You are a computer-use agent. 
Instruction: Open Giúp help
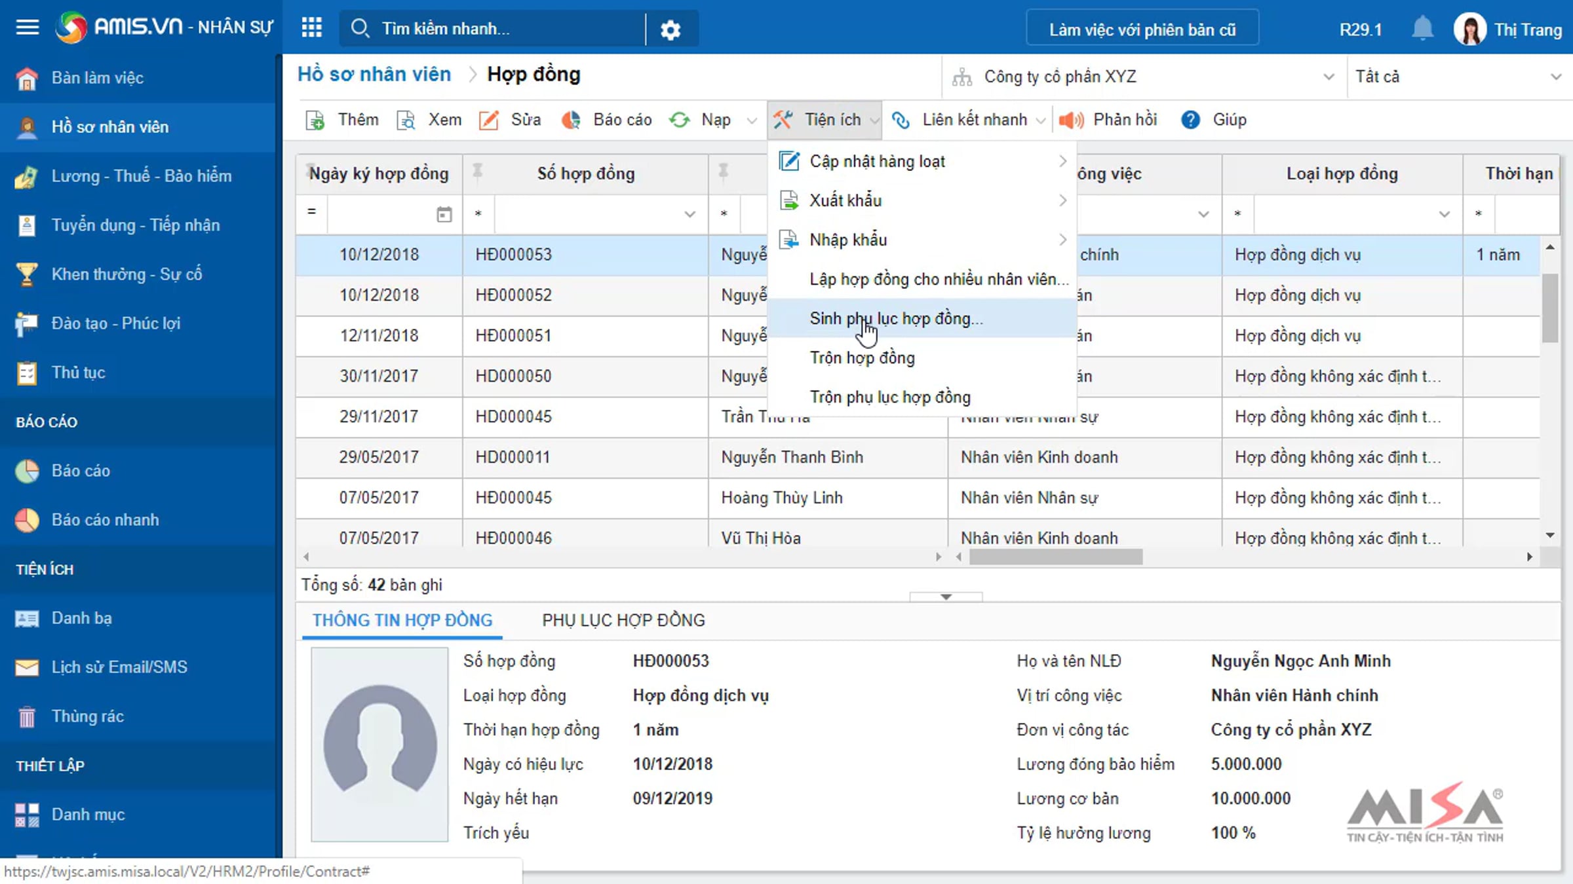pos(1214,120)
